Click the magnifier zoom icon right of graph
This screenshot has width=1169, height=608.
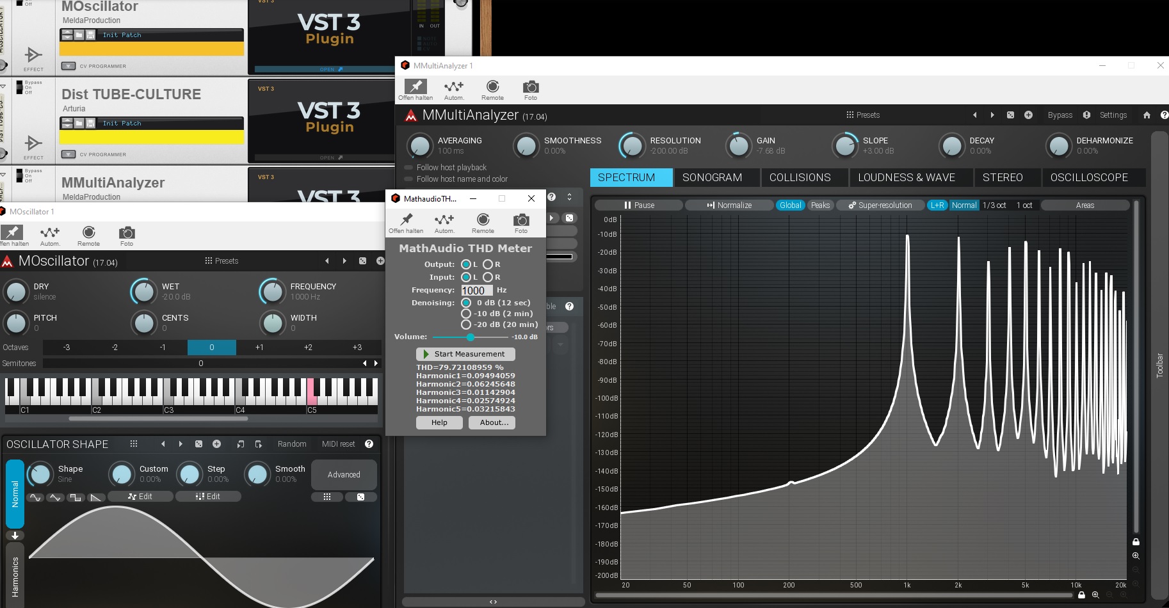click(x=1136, y=556)
